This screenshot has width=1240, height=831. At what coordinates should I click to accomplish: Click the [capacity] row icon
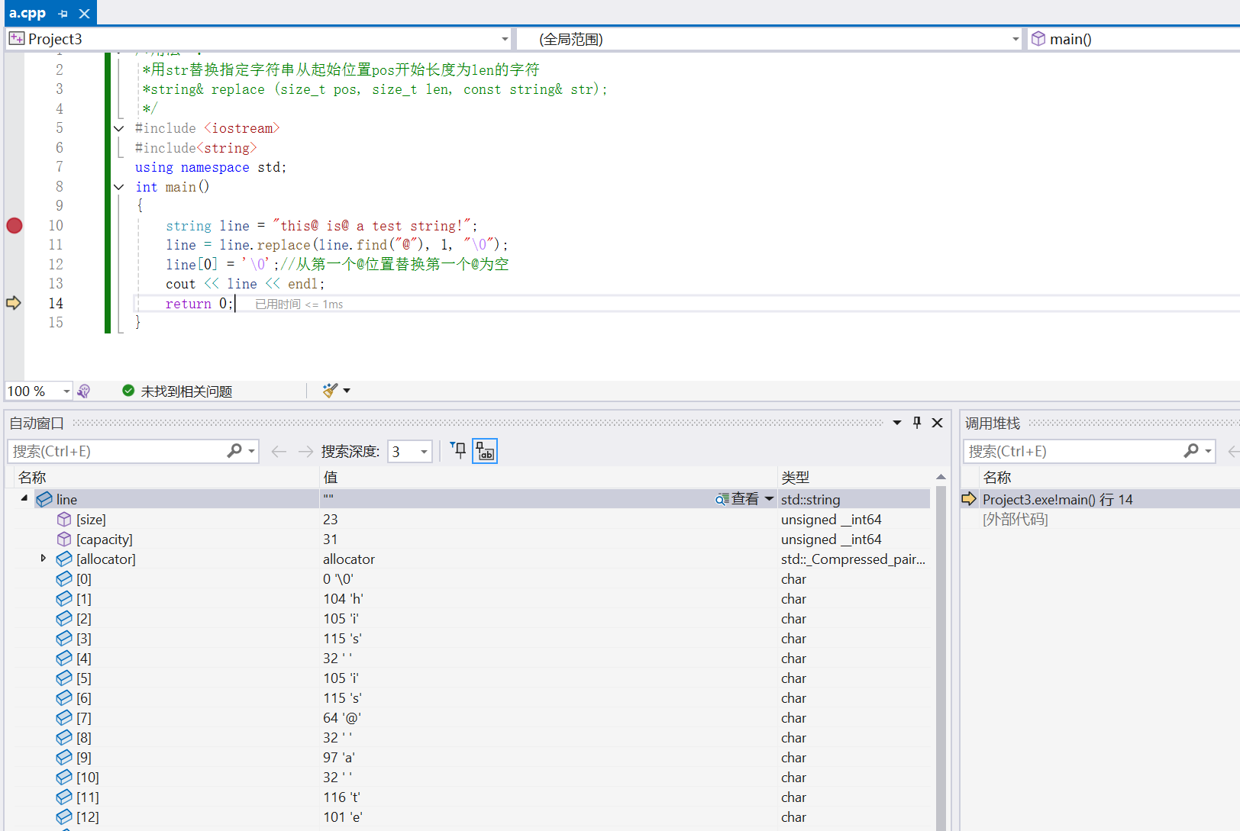pos(64,540)
